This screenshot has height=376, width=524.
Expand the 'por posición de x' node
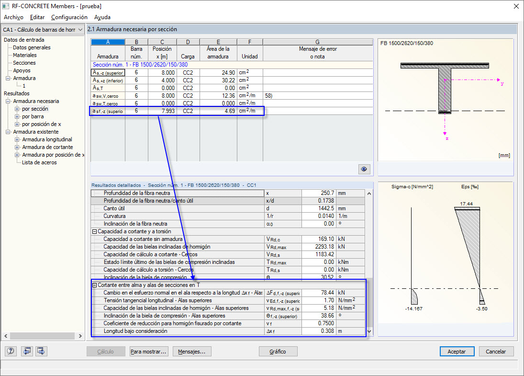tap(17, 124)
